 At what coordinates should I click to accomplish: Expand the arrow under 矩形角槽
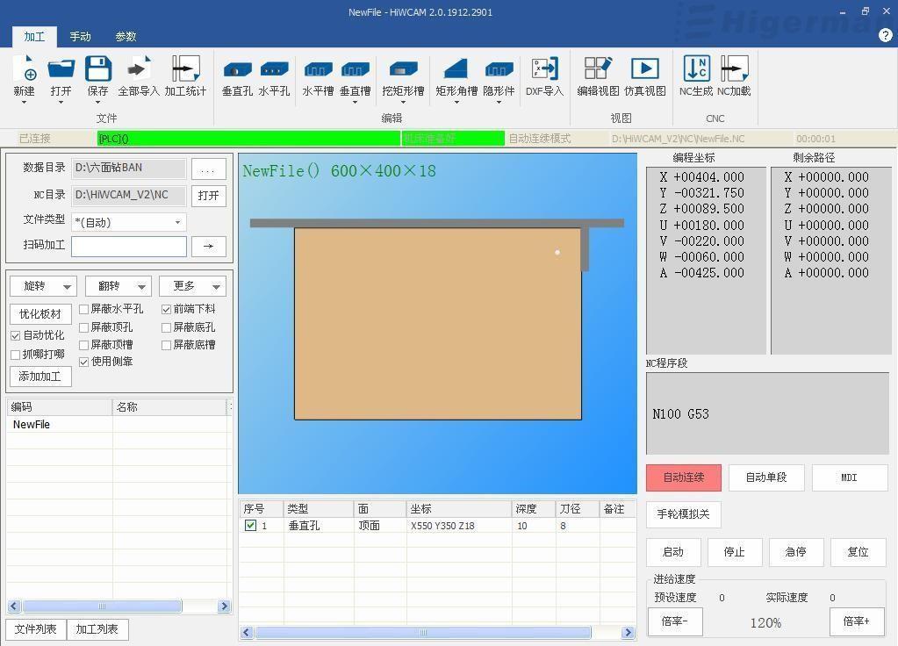456,103
